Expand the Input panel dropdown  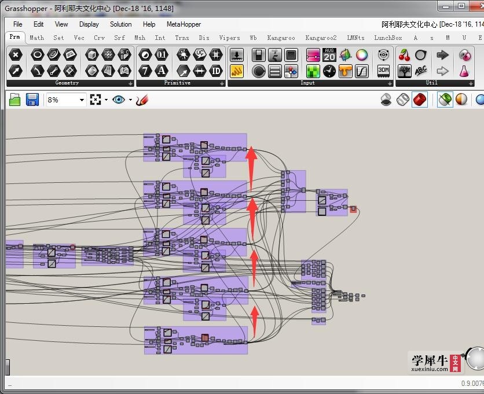[390, 83]
